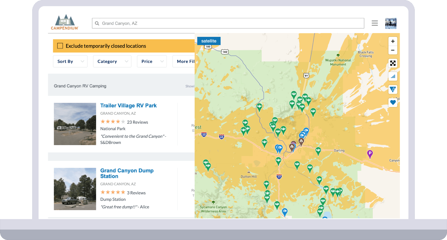Click the Grand Canyon, AZ search field
Viewport: 447px width, 240px height.
[x=228, y=23]
